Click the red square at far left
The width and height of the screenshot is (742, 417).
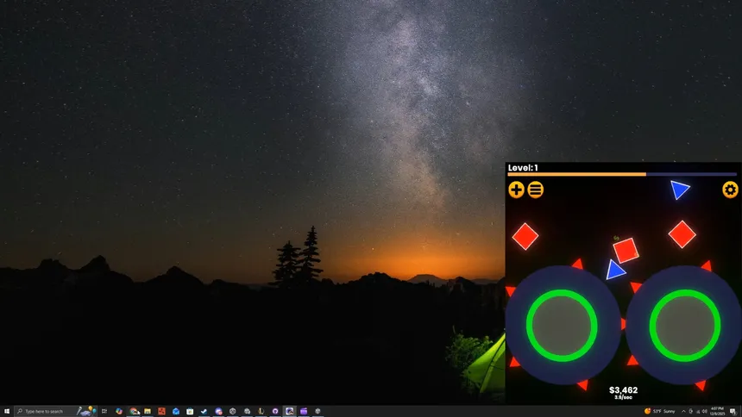[x=525, y=235]
